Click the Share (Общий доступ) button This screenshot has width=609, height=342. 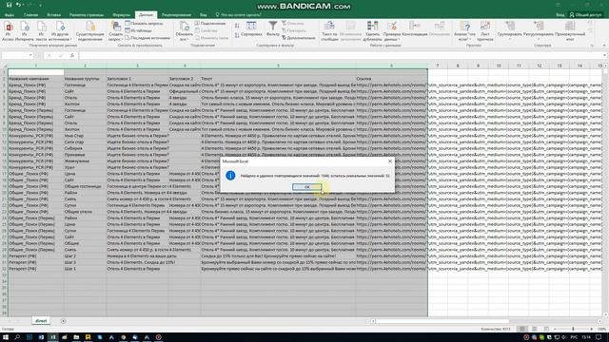pos(585,15)
